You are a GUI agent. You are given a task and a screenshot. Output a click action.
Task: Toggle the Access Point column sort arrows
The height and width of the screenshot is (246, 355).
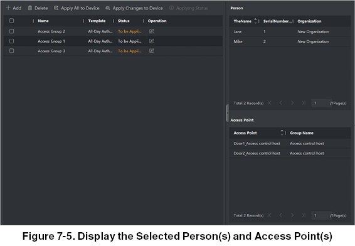coord(282,133)
